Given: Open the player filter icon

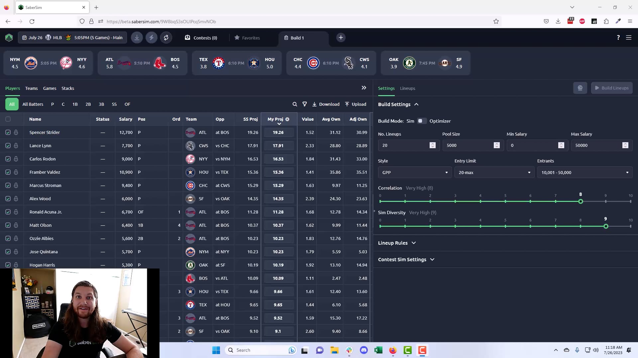Looking at the screenshot, I should (304, 104).
